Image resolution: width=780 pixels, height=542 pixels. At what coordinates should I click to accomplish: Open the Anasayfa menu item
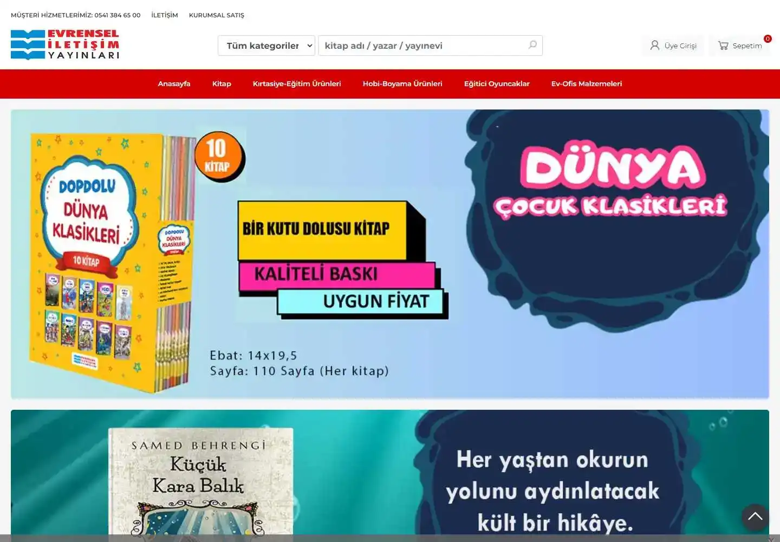click(174, 83)
